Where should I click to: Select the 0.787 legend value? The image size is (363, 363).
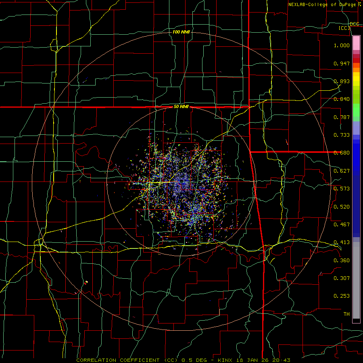342,117
